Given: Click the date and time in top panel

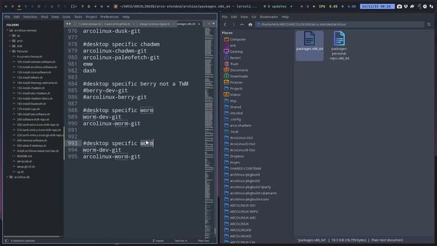Looking at the screenshot, I should point(377,6).
